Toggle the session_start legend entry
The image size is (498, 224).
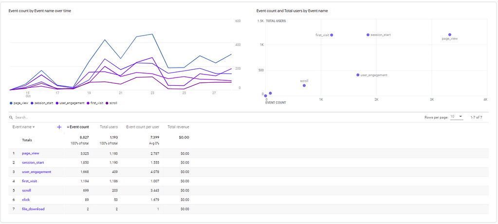point(43,103)
